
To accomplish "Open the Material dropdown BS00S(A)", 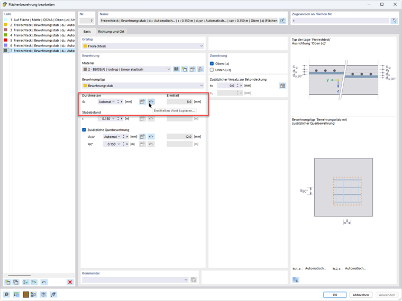I will point(126,69).
